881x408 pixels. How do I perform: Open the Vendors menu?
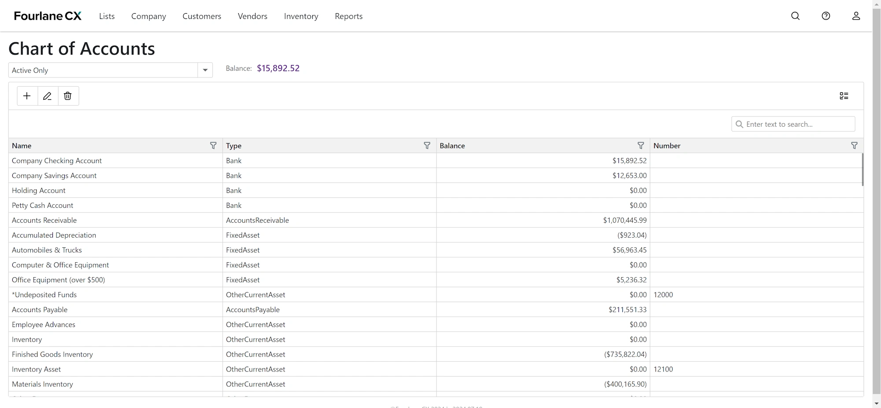(x=252, y=16)
